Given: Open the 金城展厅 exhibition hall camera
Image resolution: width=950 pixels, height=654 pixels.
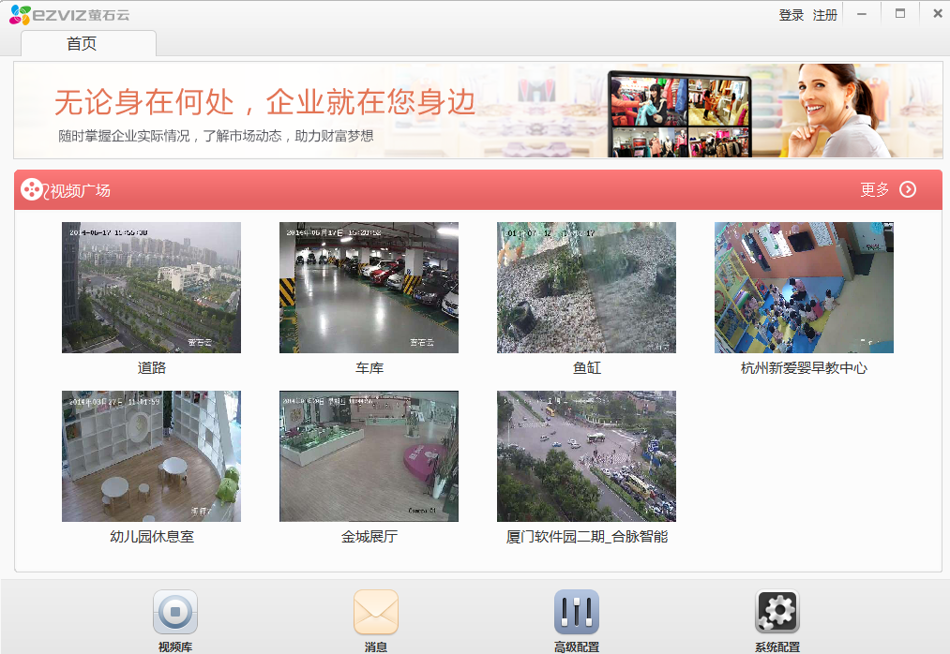Looking at the screenshot, I should [369, 456].
